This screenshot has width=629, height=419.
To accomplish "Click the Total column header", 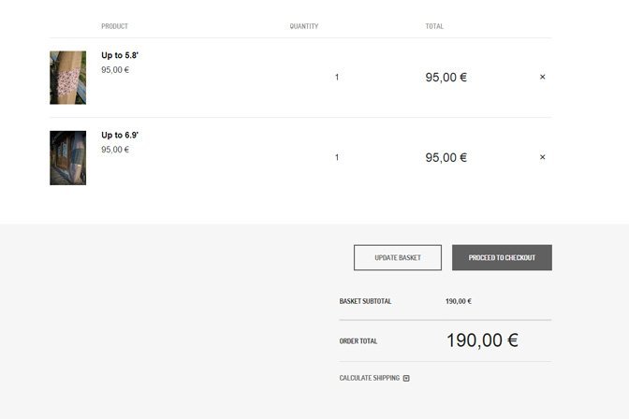I will coord(434,26).
